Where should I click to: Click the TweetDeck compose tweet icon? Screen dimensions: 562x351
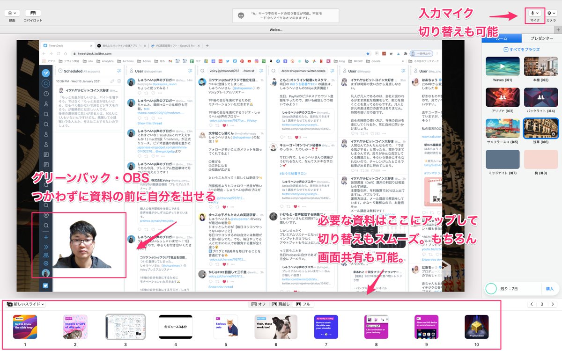[x=46, y=73]
